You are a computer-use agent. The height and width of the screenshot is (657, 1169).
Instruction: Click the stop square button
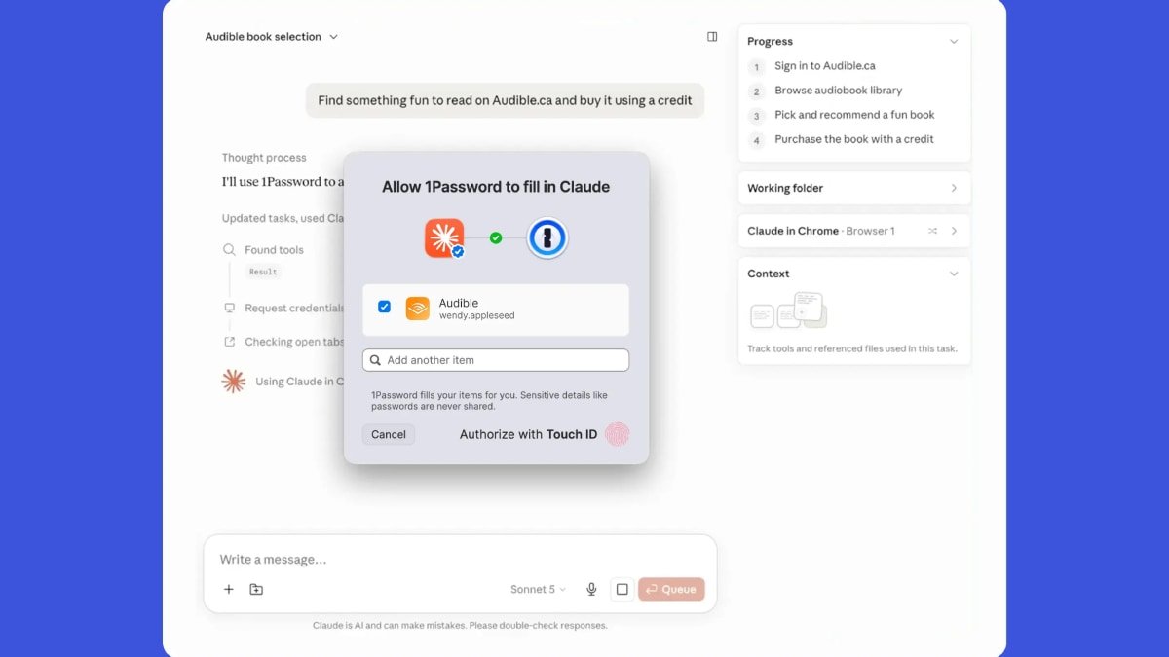pyautogui.click(x=622, y=589)
